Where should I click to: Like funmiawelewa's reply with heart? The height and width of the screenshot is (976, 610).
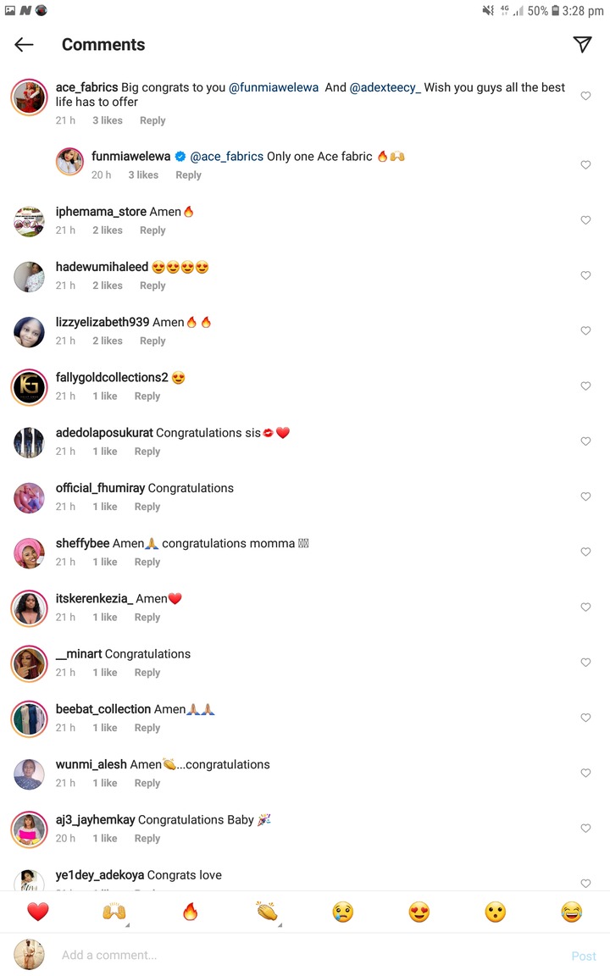[585, 165]
